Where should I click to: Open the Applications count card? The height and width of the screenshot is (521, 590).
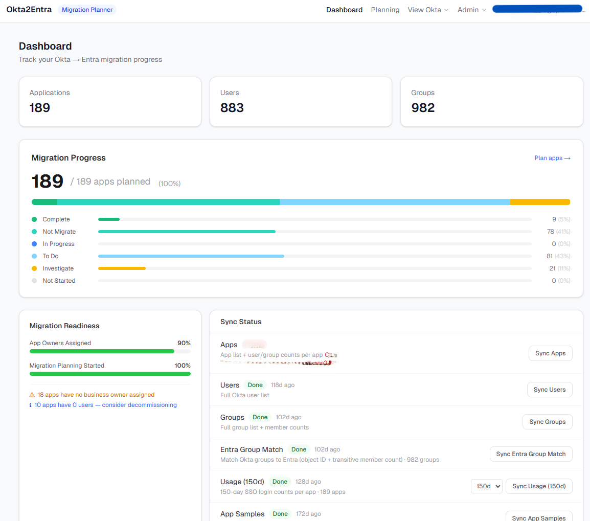pyautogui.click(x=110, y=102)
